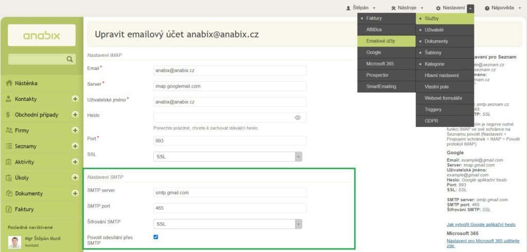This screenshot has height=252, width=527.
Task: Expand the Faktury submenu item
Action: (387, 18)
